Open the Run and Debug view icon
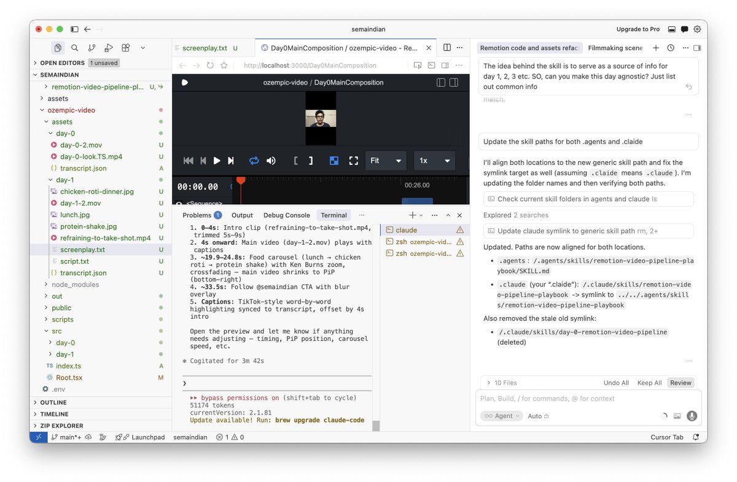The height and width of the screenshot is (482, 737). click(x=109, y=47)
